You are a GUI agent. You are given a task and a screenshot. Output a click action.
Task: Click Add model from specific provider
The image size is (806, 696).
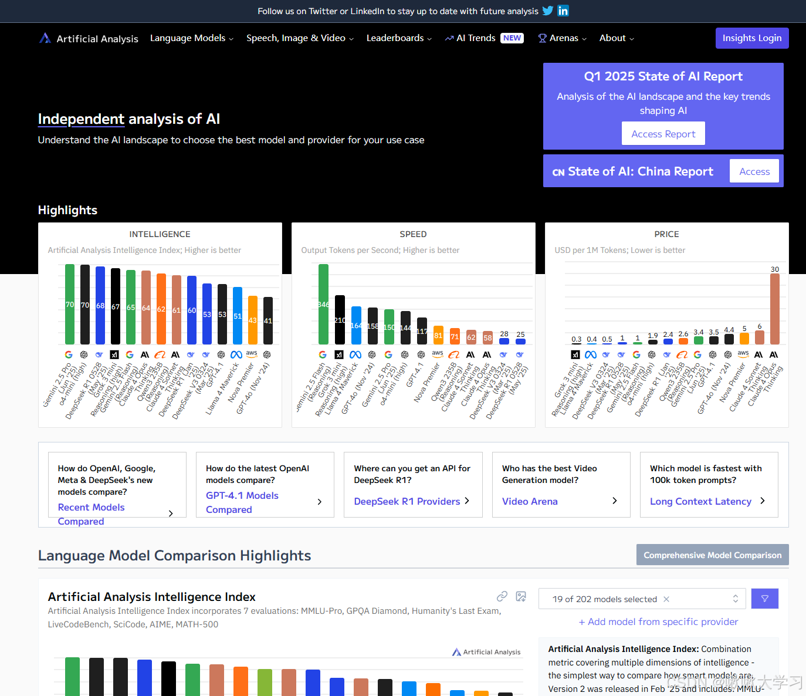(x=658, y=621)
